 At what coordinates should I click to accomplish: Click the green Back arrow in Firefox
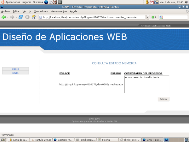coord(3,17)
